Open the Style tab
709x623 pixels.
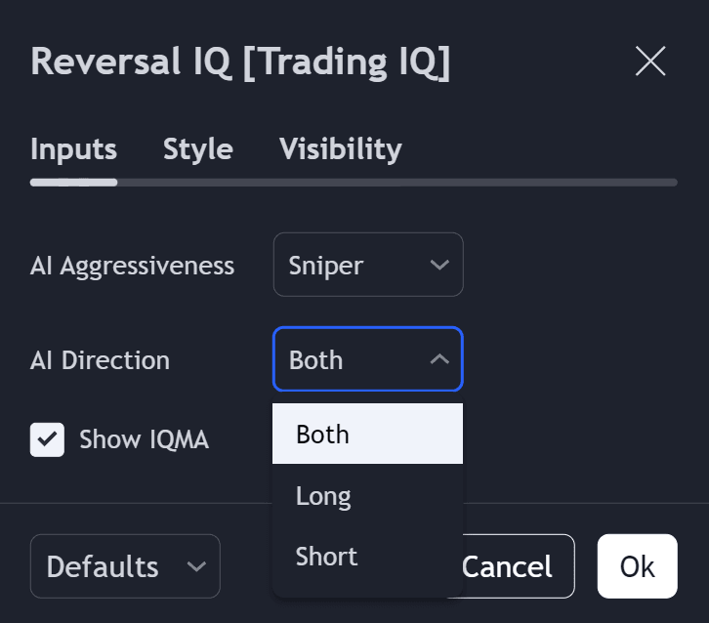(x=197, y=149)
